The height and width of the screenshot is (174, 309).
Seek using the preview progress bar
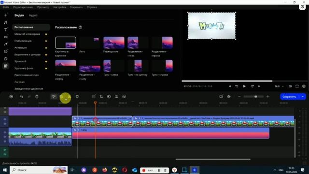(244, 81)
